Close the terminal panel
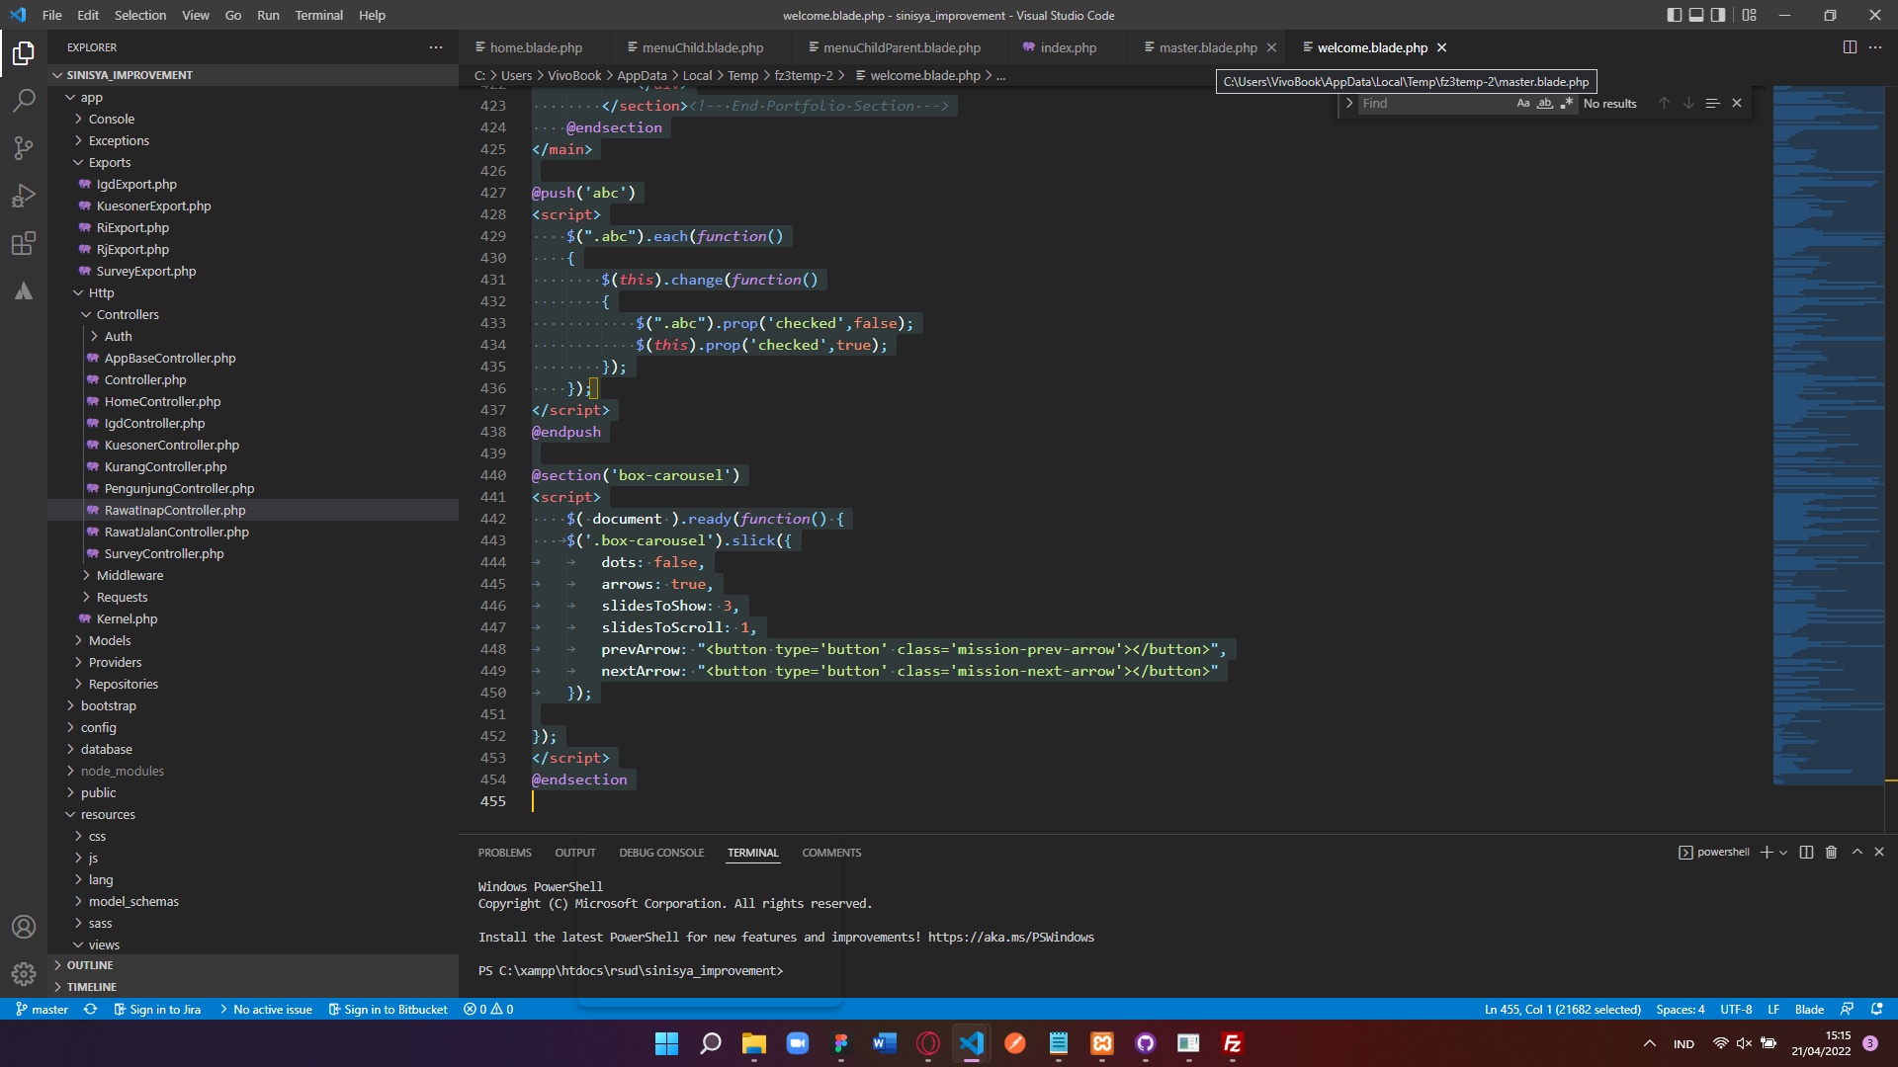 pos(1879,852)
